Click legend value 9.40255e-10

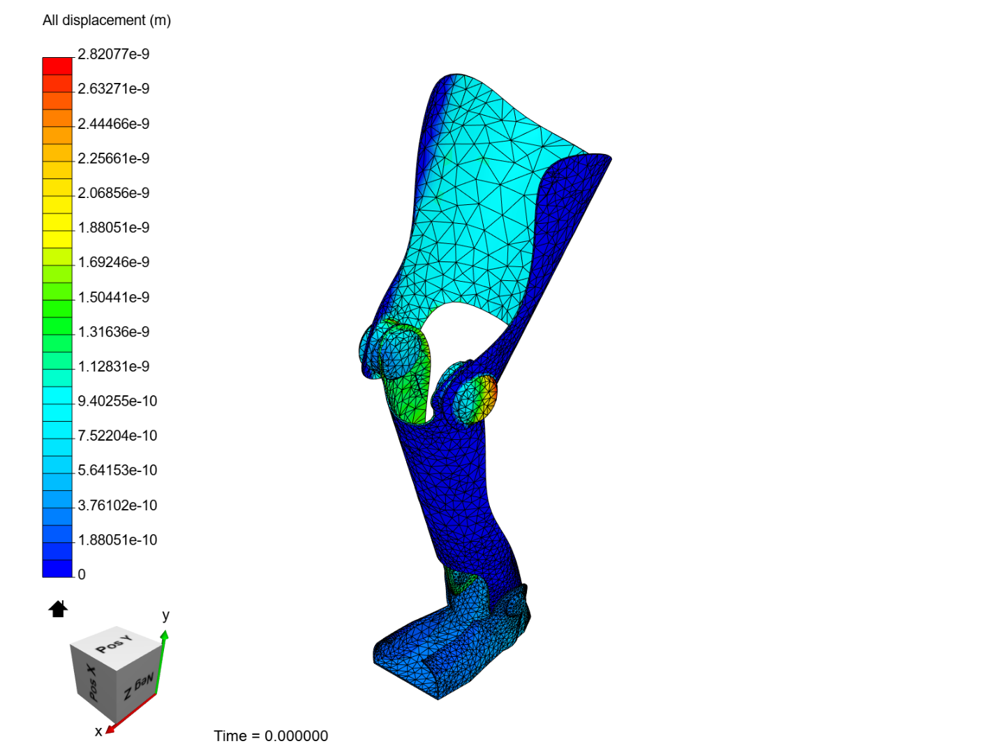[117, 401]
